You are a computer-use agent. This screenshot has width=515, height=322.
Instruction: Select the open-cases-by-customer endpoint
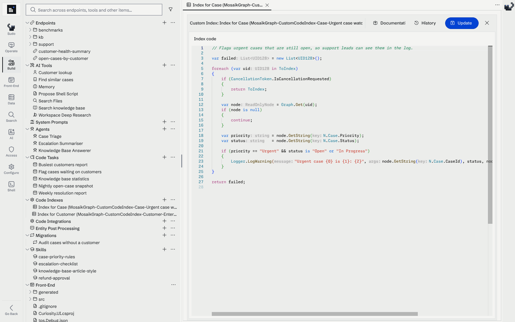point(63,58)
